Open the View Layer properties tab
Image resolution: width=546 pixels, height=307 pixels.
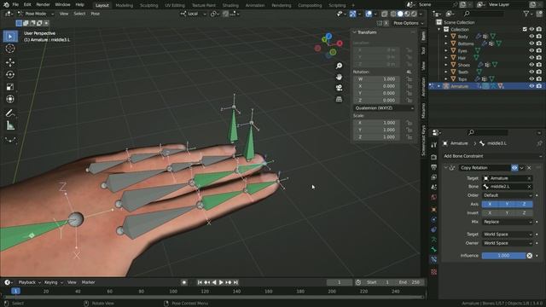pyautogui.click(x=434, y=177)
